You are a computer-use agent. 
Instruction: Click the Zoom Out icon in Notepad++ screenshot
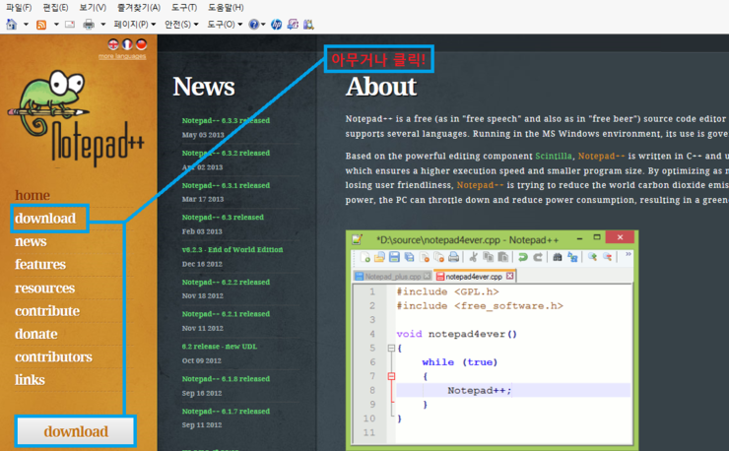[x=607, y=257]
